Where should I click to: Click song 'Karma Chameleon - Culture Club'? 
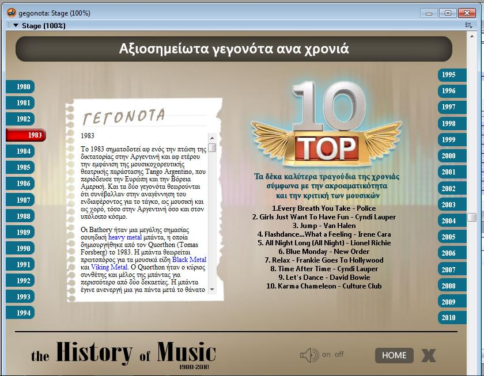[324, 286]
